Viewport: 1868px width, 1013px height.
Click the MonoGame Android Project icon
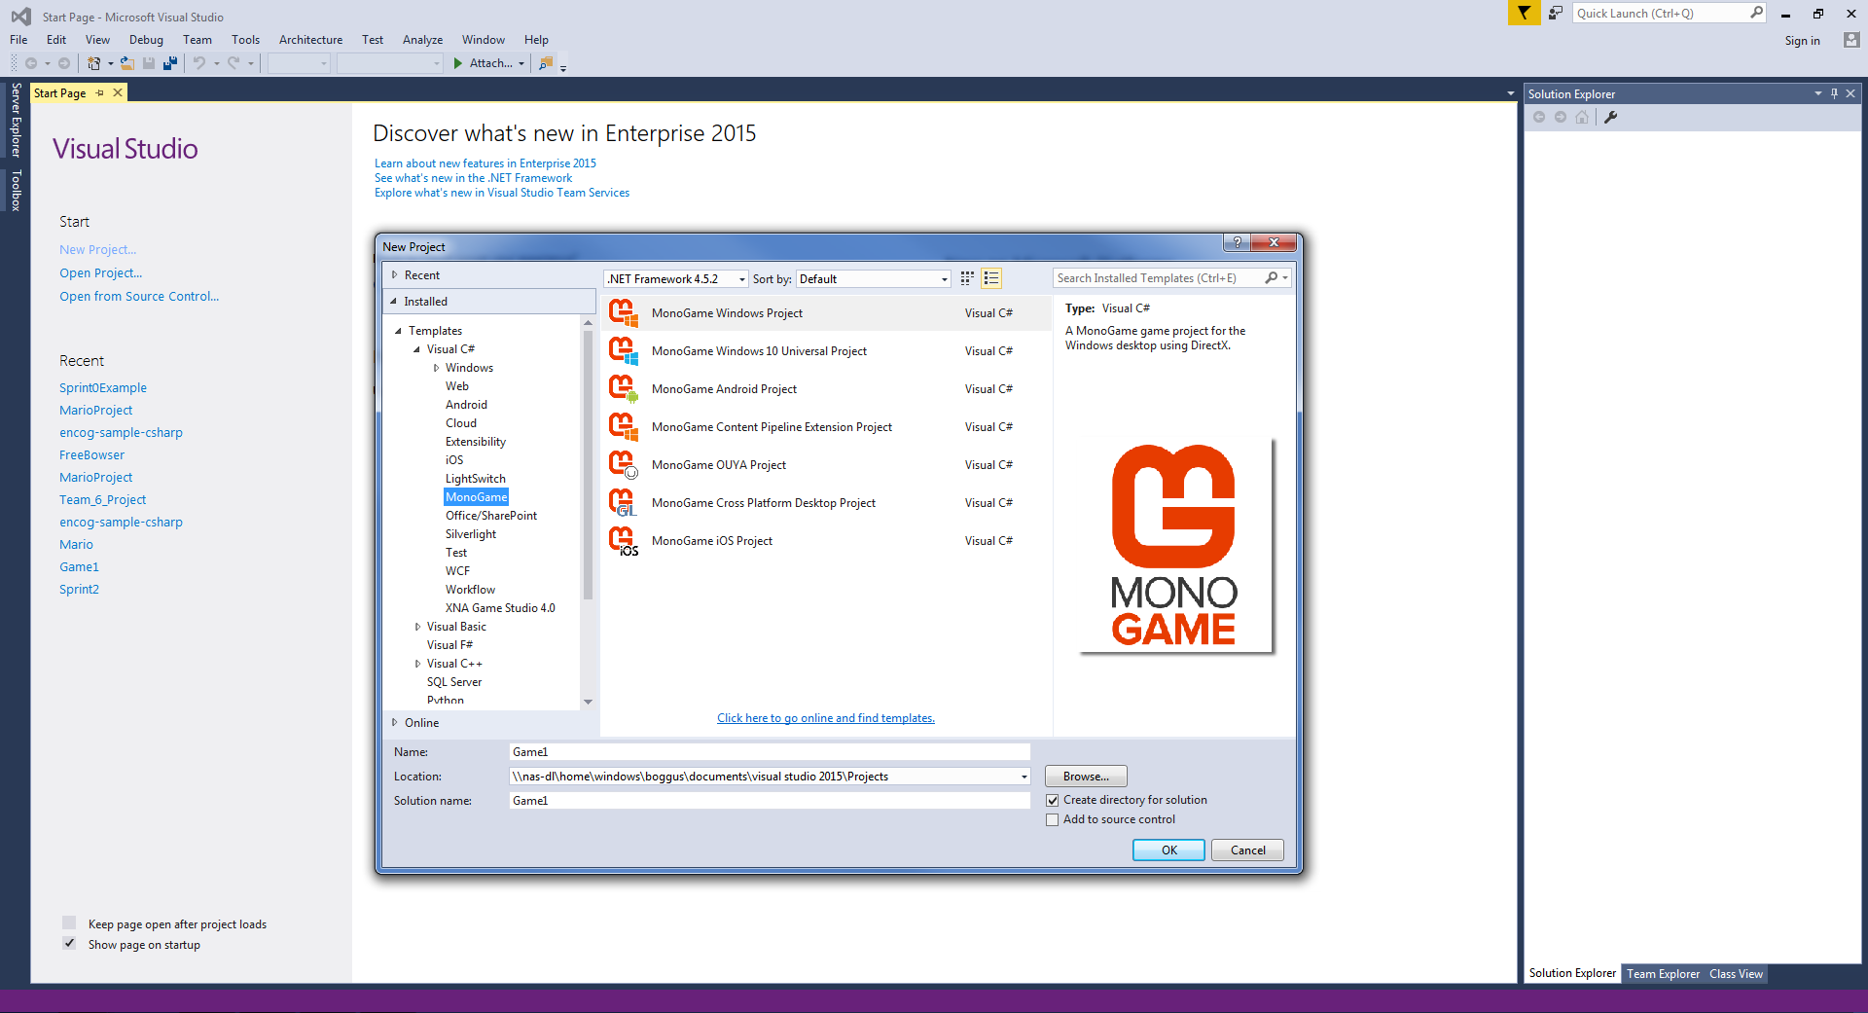click(624, 389)
